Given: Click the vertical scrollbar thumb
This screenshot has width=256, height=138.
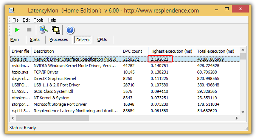Looking at the screenshot, I should 243,56.
